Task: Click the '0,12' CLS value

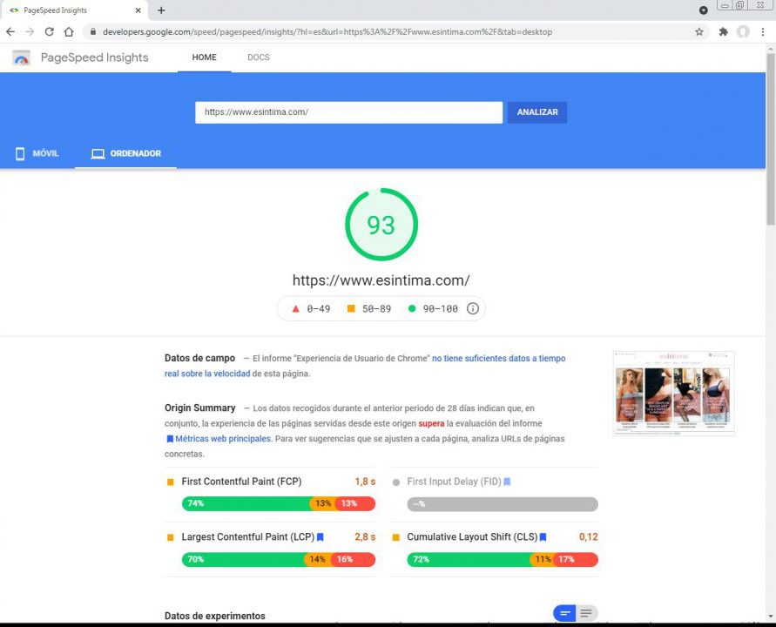Action: (x=589, y=537)
